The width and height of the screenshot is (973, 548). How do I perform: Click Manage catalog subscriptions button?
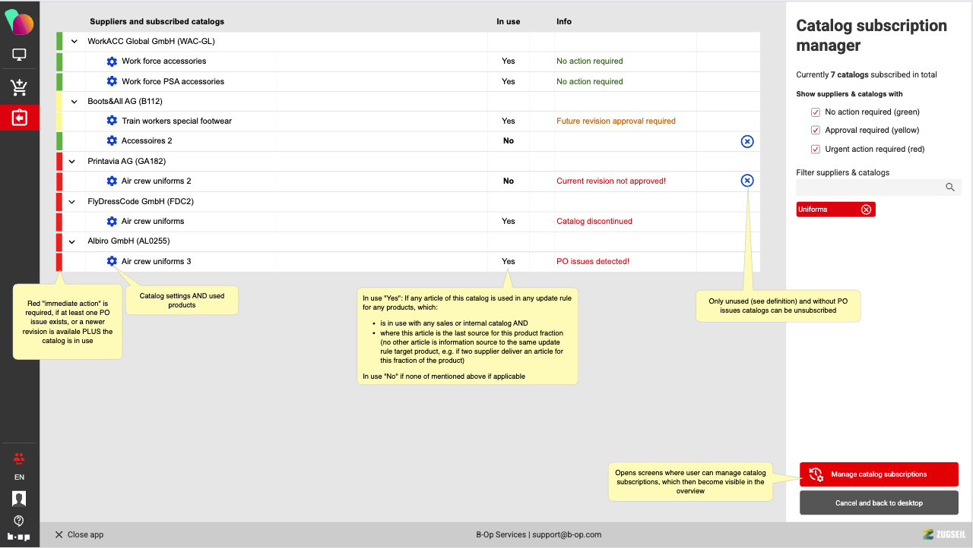click(x=878, y=474)
